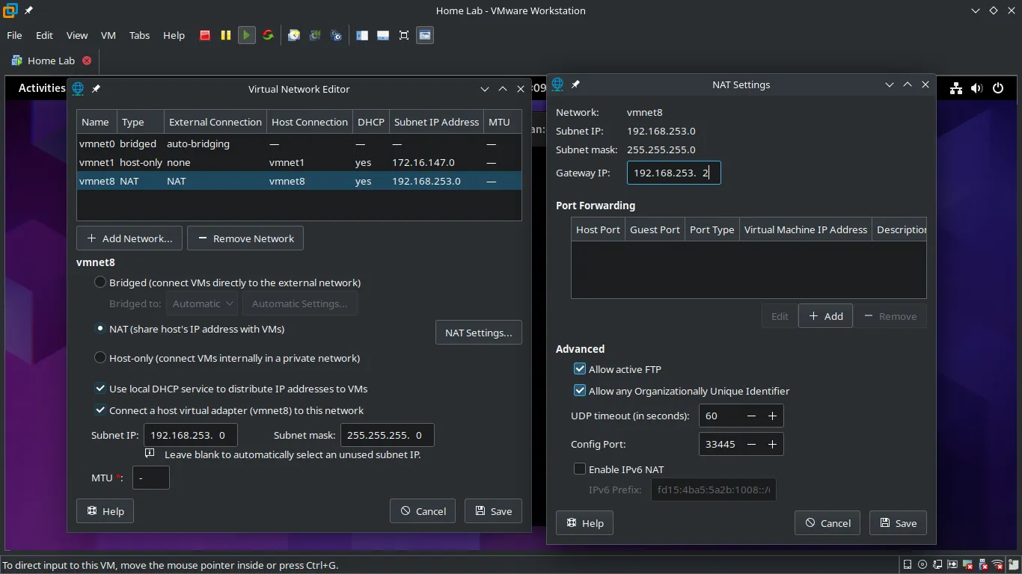
Task: Decrease the Config Port with minus button
Action: [x=751, y=444]
